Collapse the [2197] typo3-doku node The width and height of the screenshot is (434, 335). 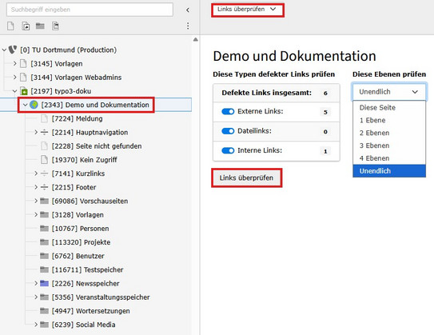click(15, 91)
